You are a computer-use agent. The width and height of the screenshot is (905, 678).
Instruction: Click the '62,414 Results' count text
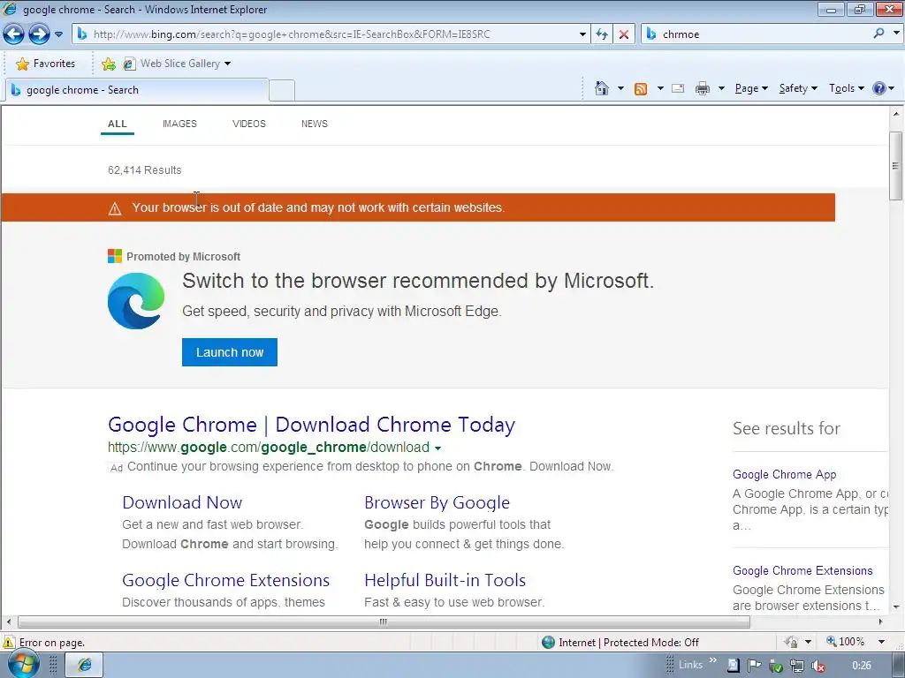(x=144, y=170)
